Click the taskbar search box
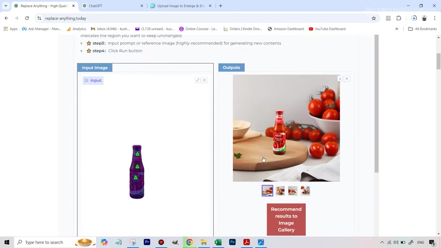This screenshot has height=248, width=441. click(55, 242)
